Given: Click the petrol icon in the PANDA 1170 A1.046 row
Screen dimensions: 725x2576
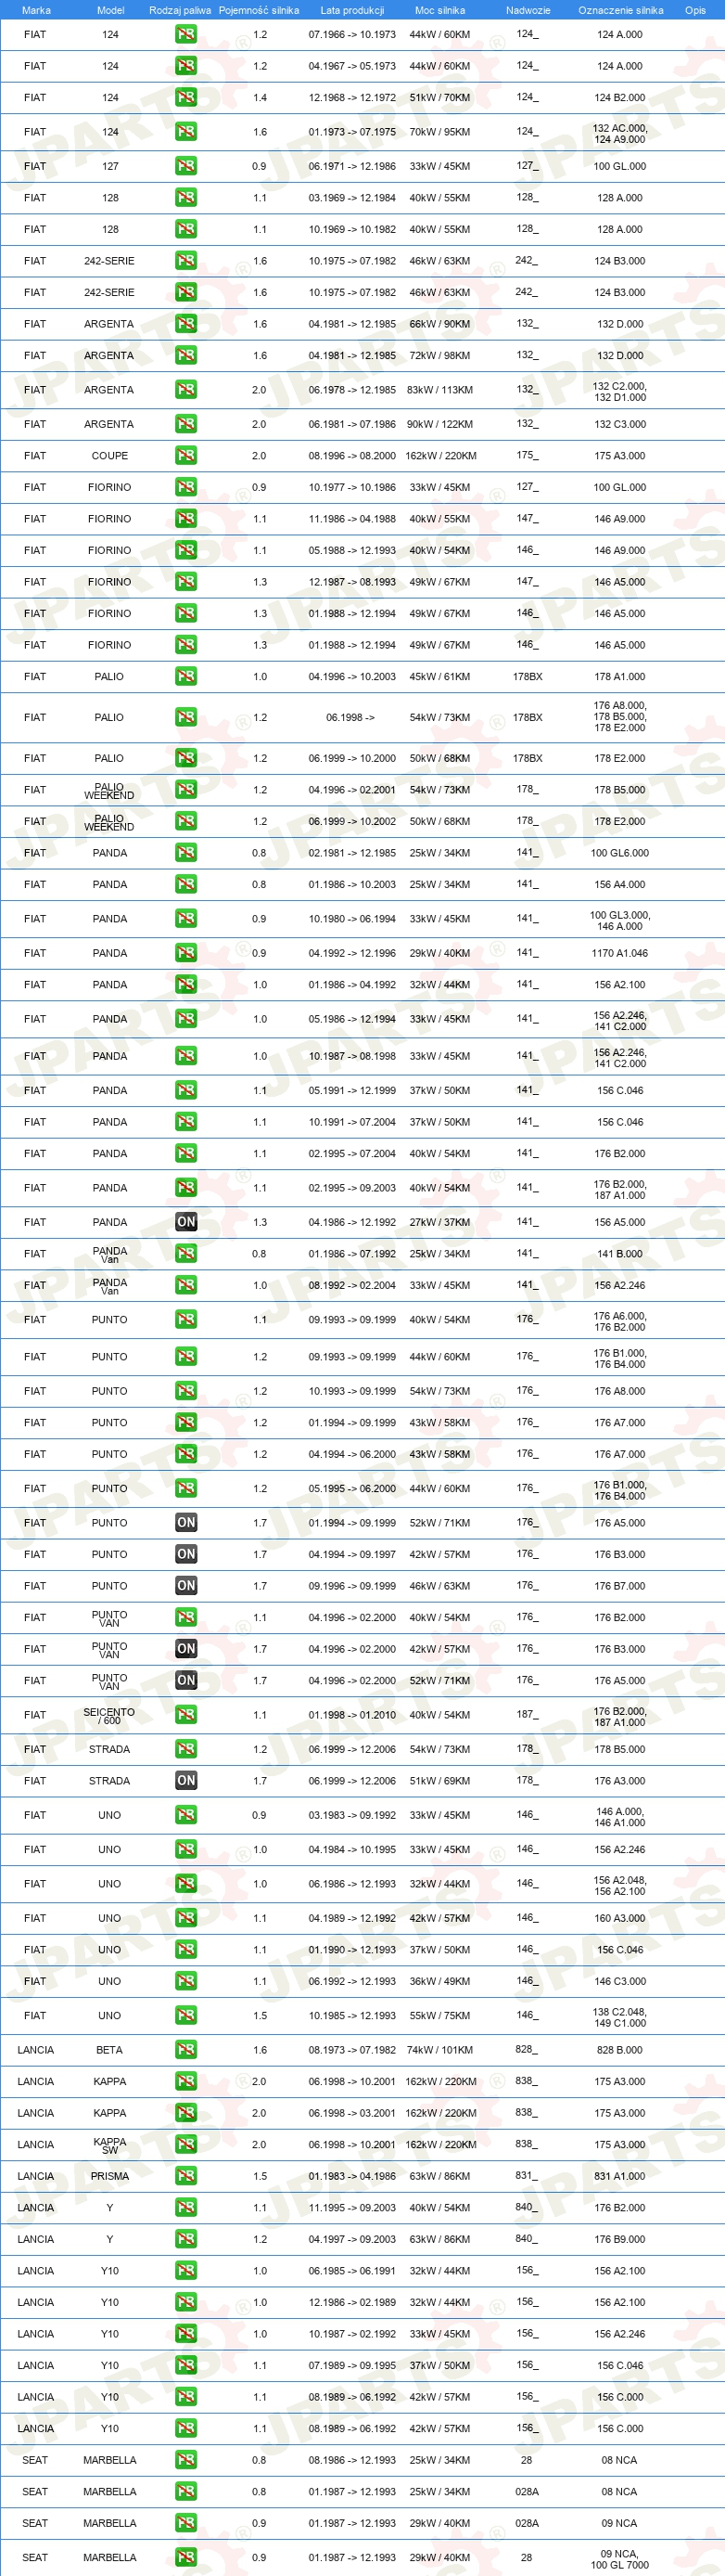Looking at the screenshot, I should [185, 953].
